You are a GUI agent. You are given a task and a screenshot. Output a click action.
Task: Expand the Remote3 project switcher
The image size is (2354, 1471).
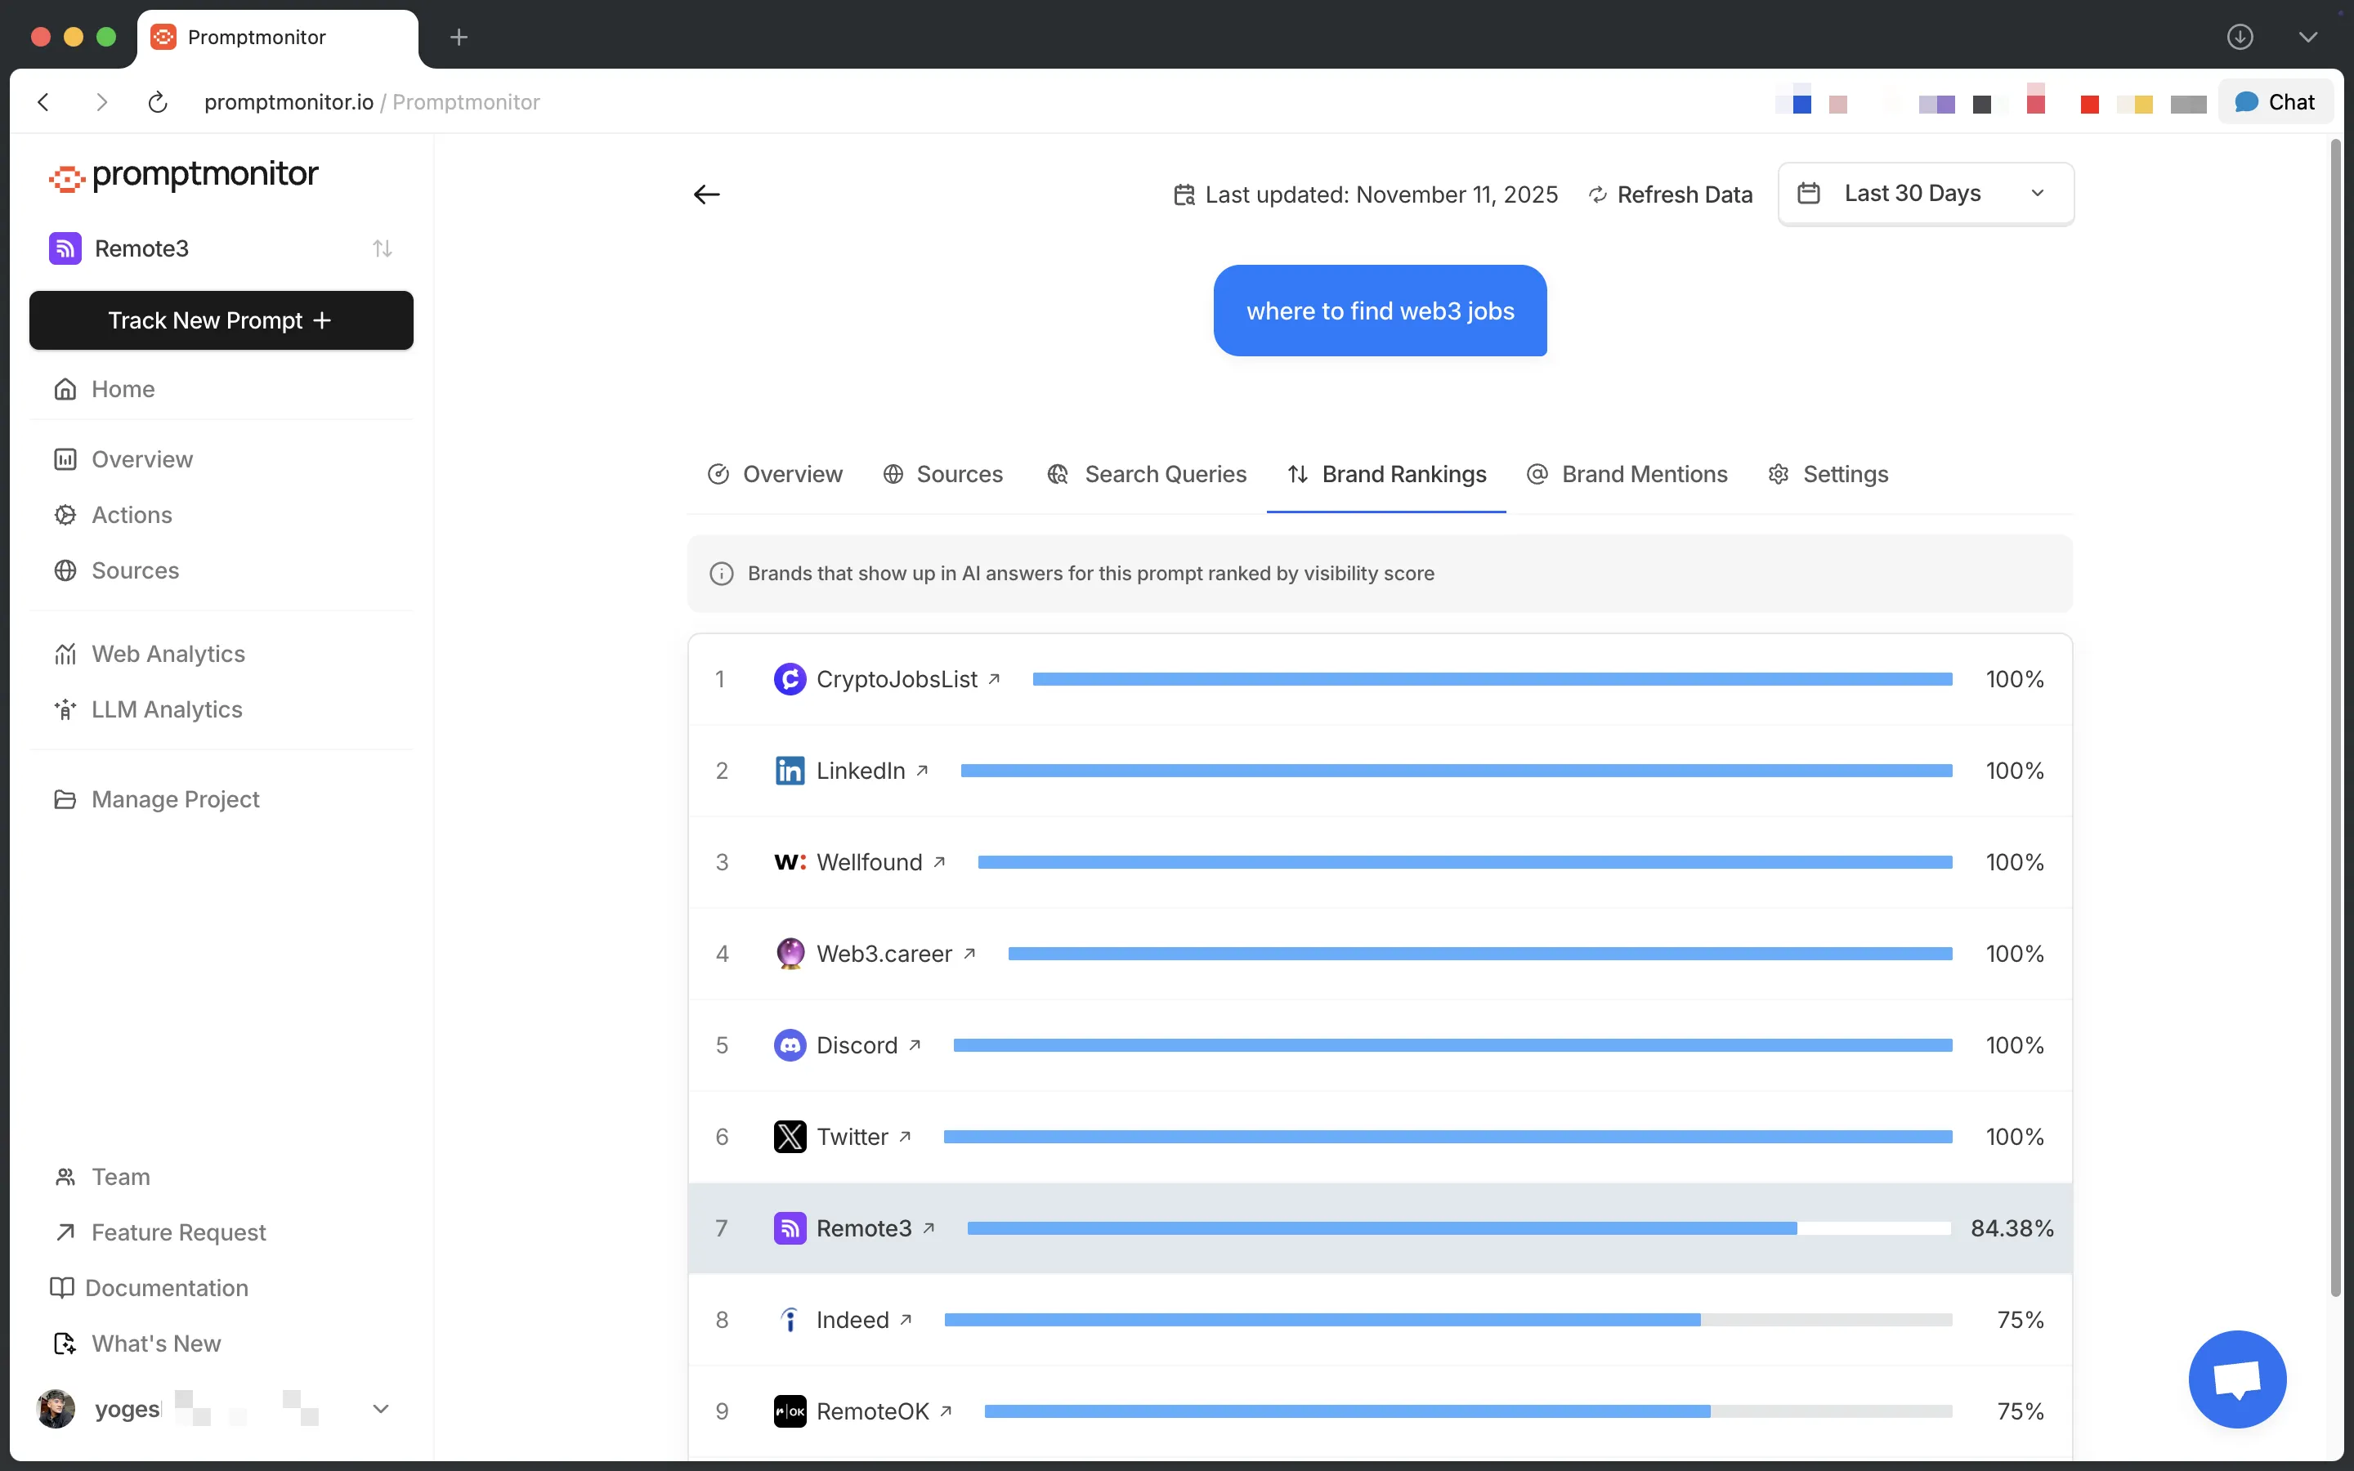coord(382,249)
